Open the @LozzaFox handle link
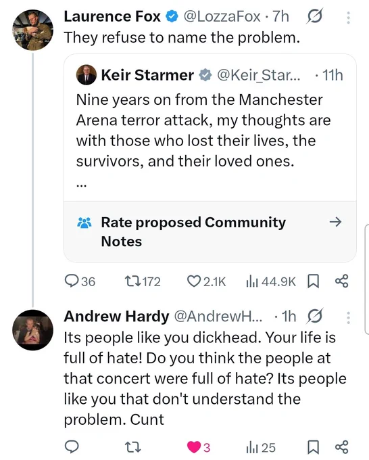This screenshot has width=369, height=460. [222, 16]
